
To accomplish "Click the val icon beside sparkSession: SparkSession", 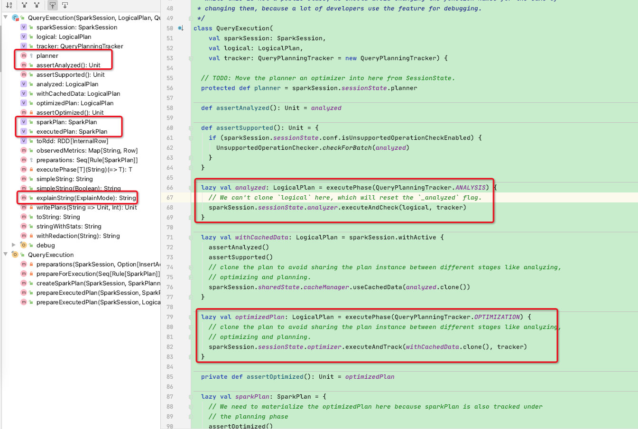I will pos(24,27).
